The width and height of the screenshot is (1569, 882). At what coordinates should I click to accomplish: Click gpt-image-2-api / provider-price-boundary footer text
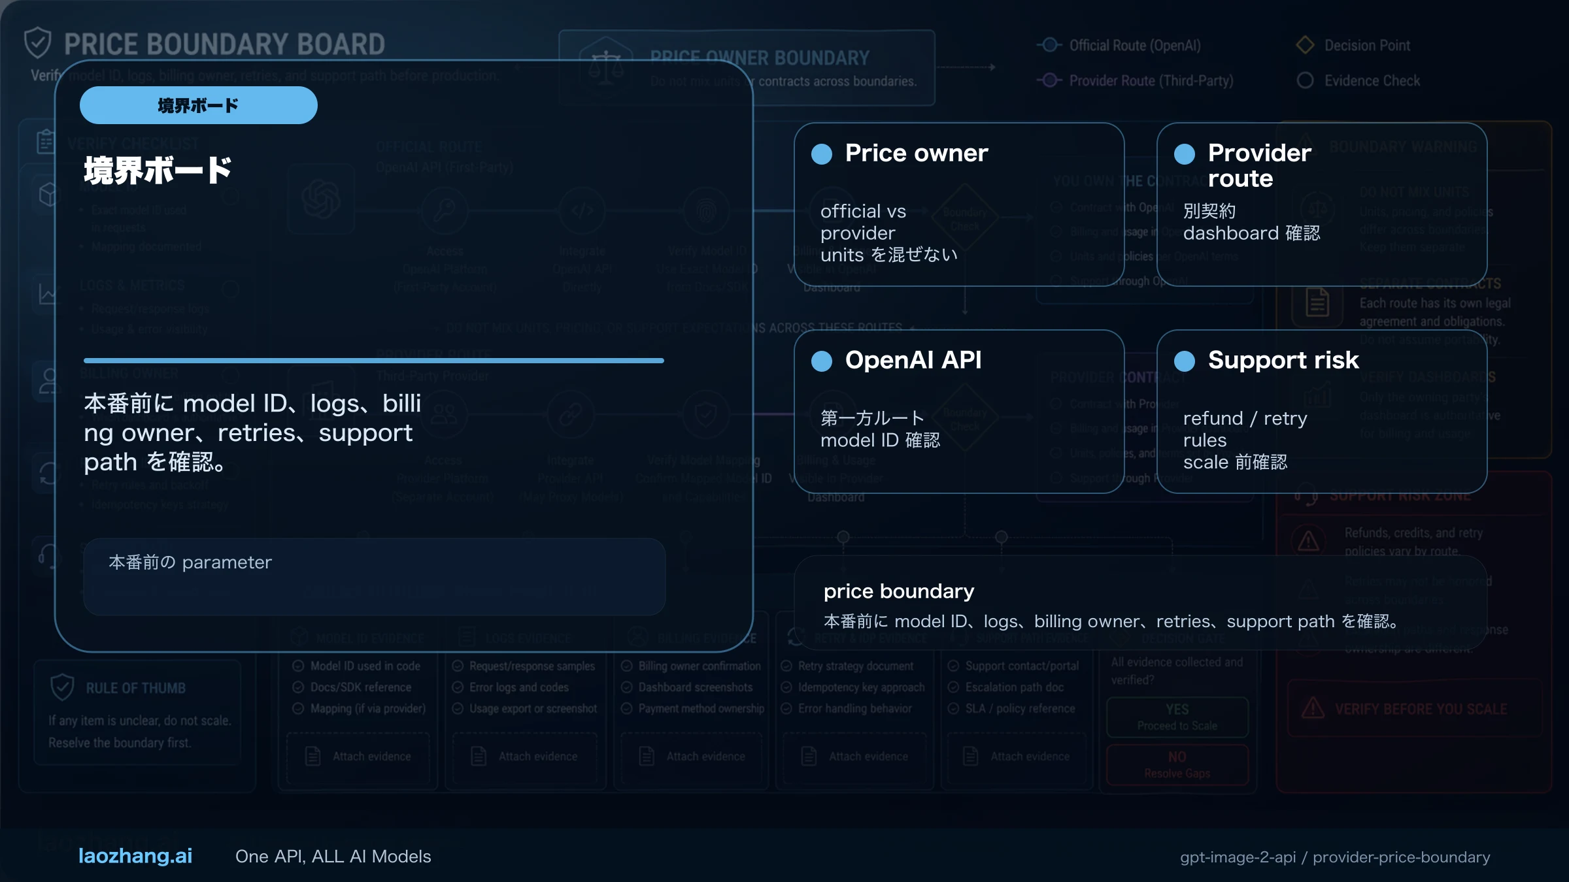click(x=1335, y=857)
